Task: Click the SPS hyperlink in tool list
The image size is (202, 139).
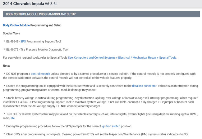Action: tap(23, 41)
